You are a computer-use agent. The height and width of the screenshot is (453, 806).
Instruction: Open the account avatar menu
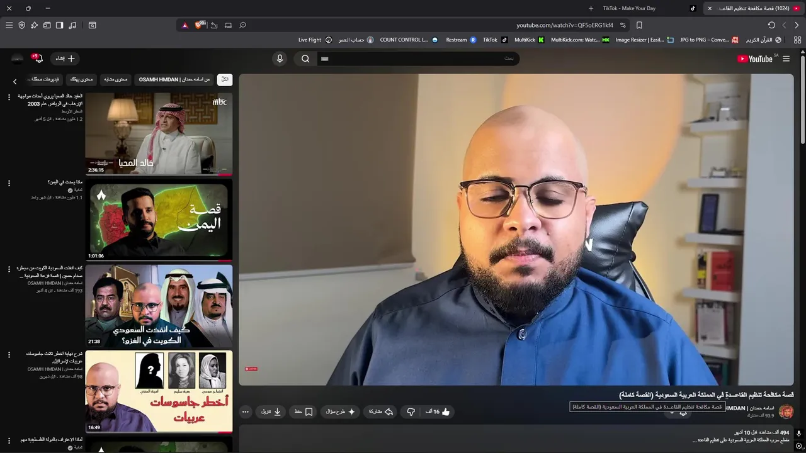17,59
